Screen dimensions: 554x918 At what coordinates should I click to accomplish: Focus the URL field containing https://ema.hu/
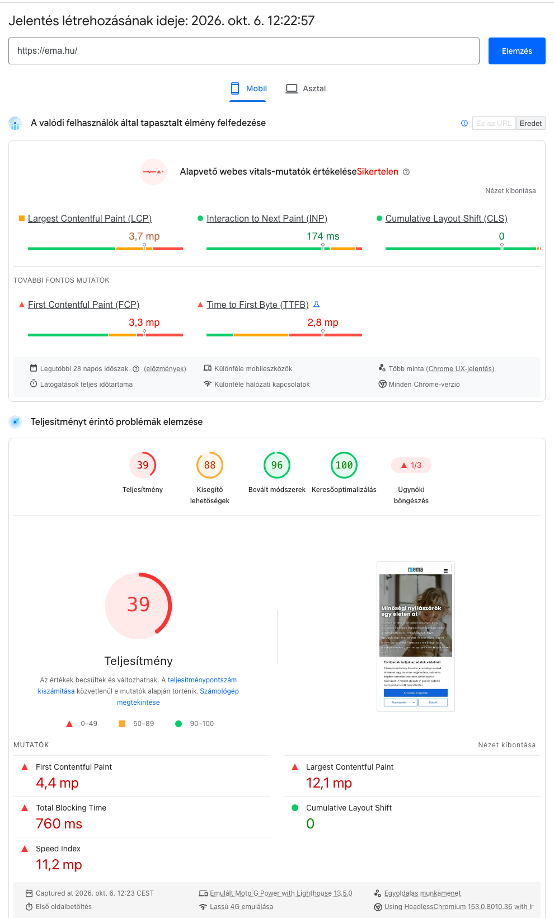point(244,51)
